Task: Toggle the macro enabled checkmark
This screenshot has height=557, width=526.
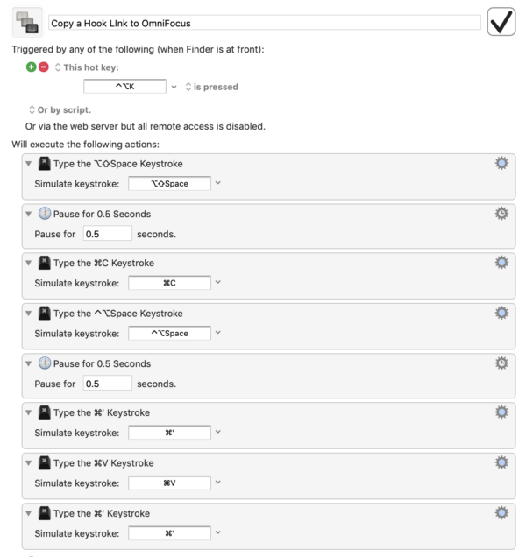Action: (500, 22)
